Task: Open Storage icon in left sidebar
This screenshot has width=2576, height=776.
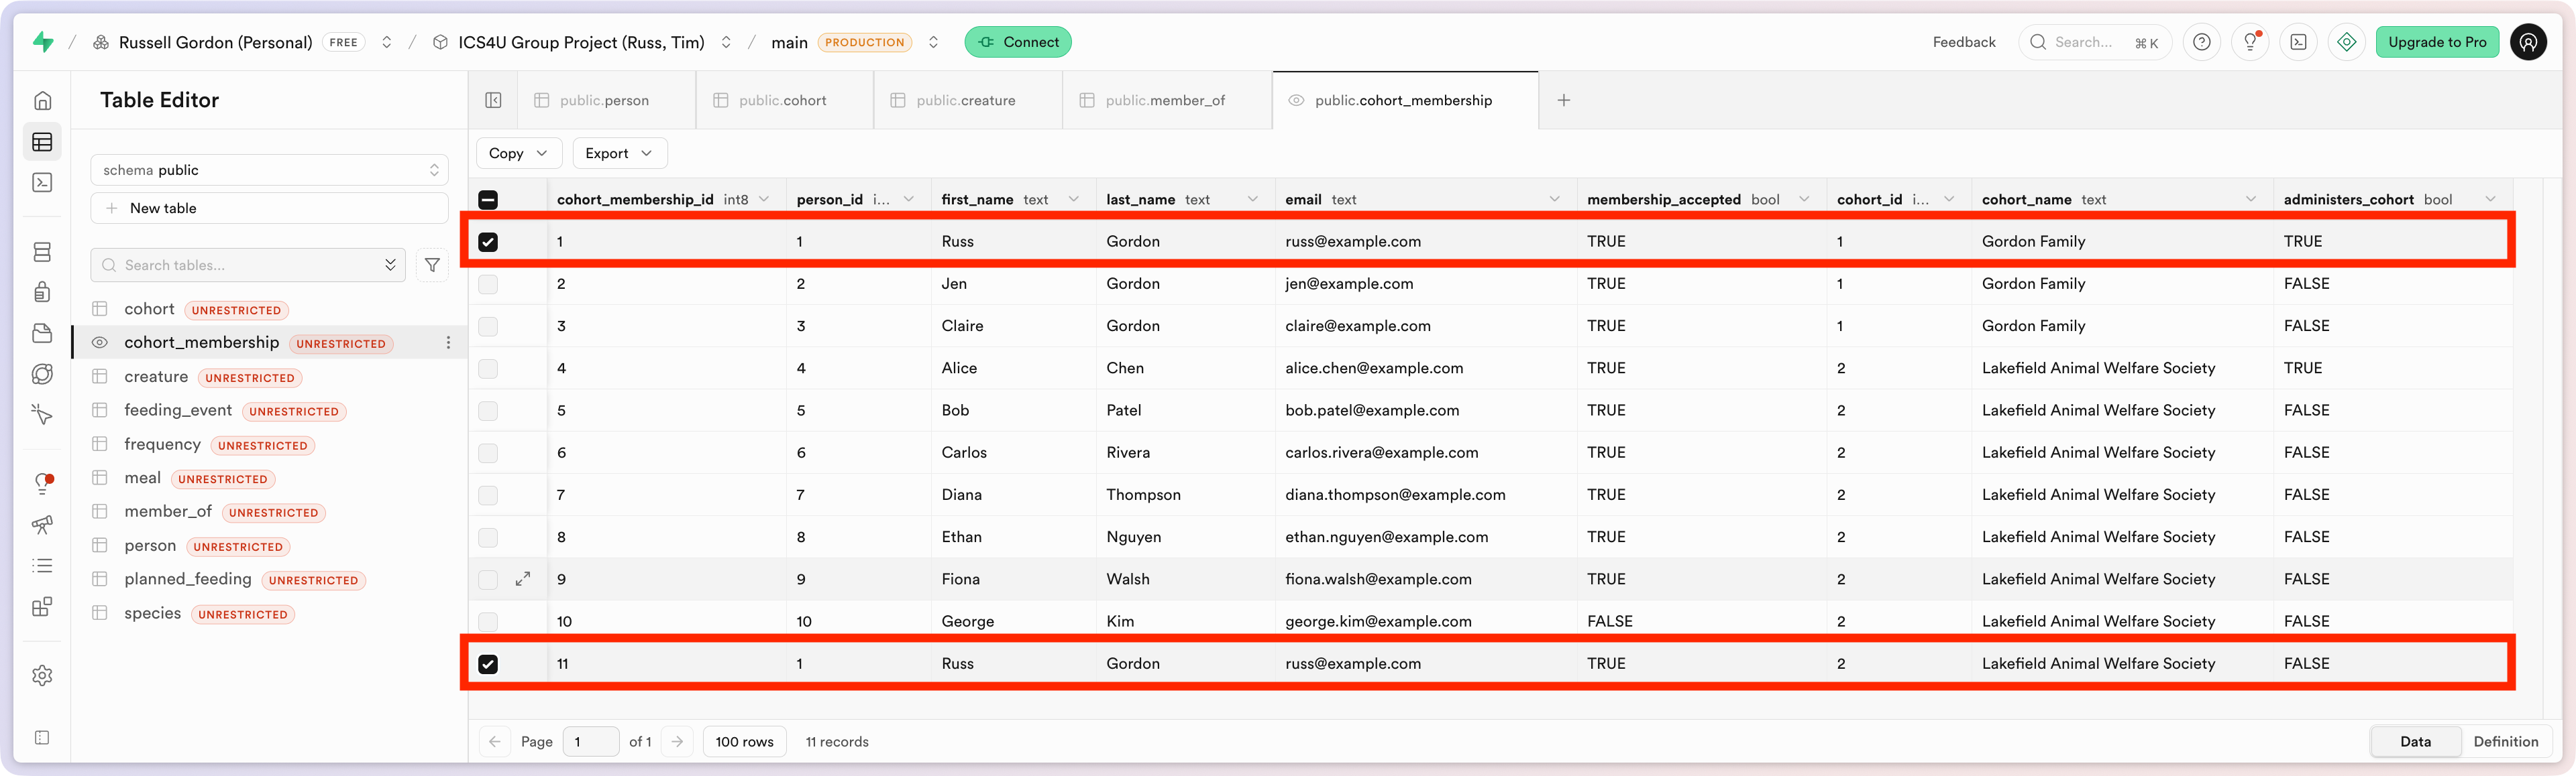Action: coord(42,334)
